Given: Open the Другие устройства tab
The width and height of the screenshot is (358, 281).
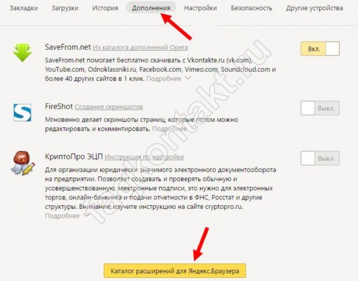Looking at the screenshot, I should point(314,8).
